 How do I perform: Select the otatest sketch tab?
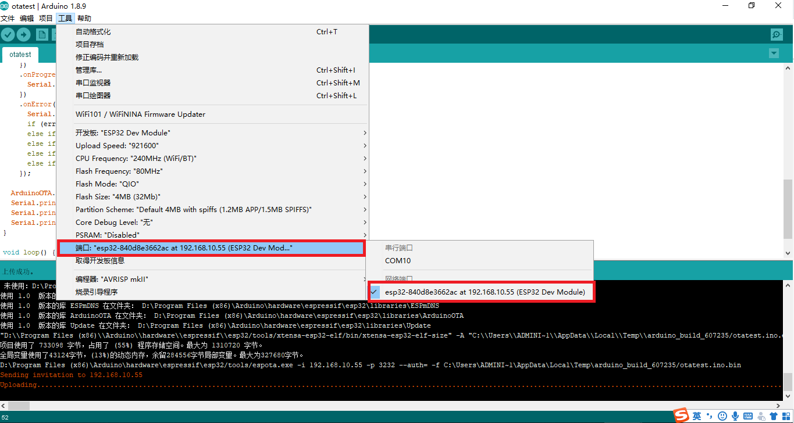20,53
